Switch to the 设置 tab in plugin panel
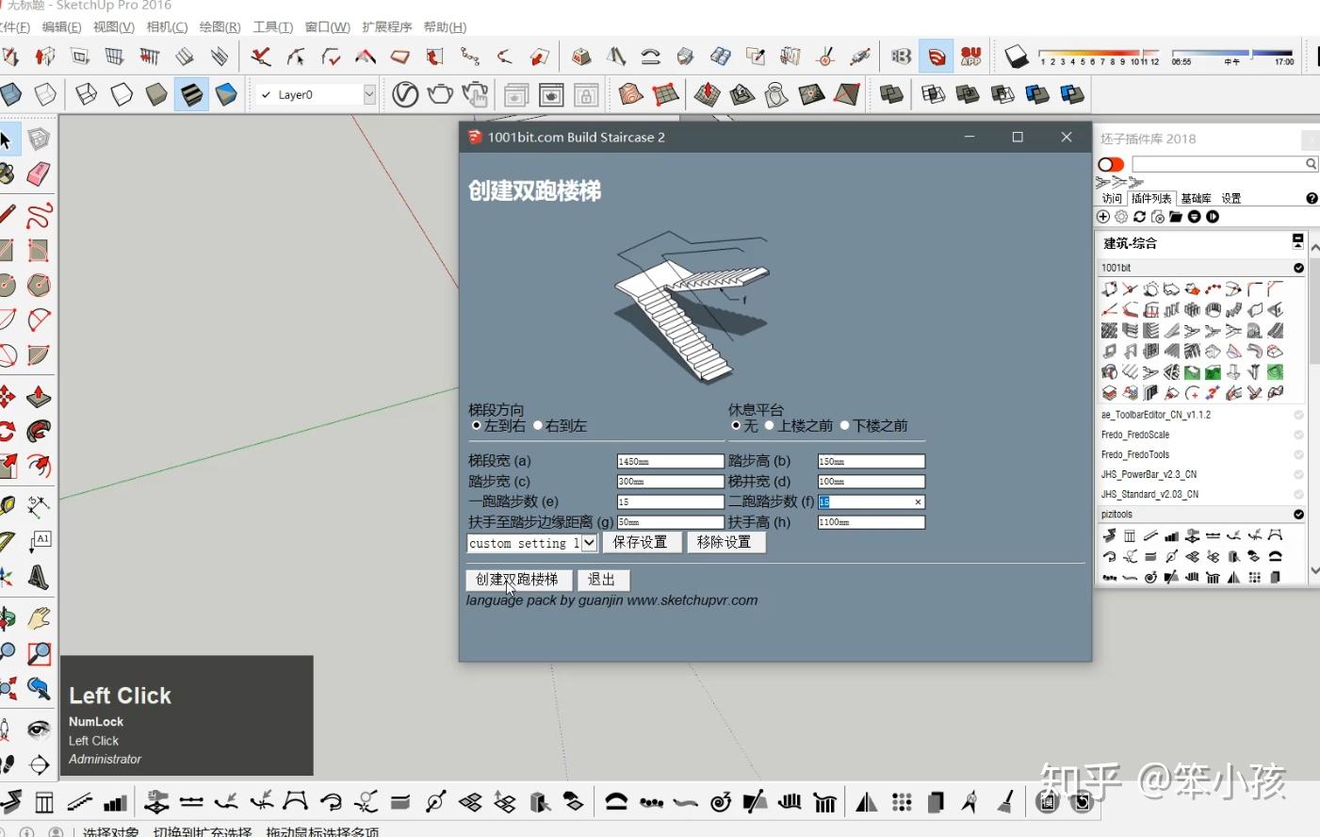 point(1231,198)
